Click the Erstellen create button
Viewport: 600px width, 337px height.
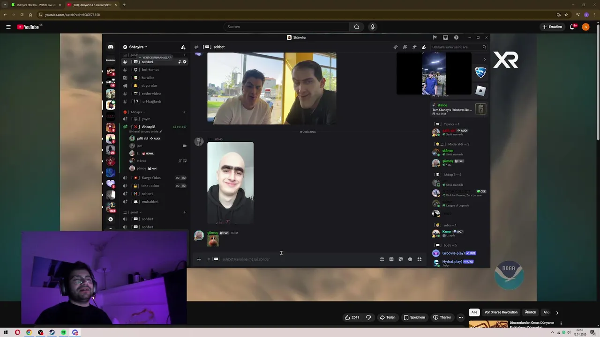552,27
